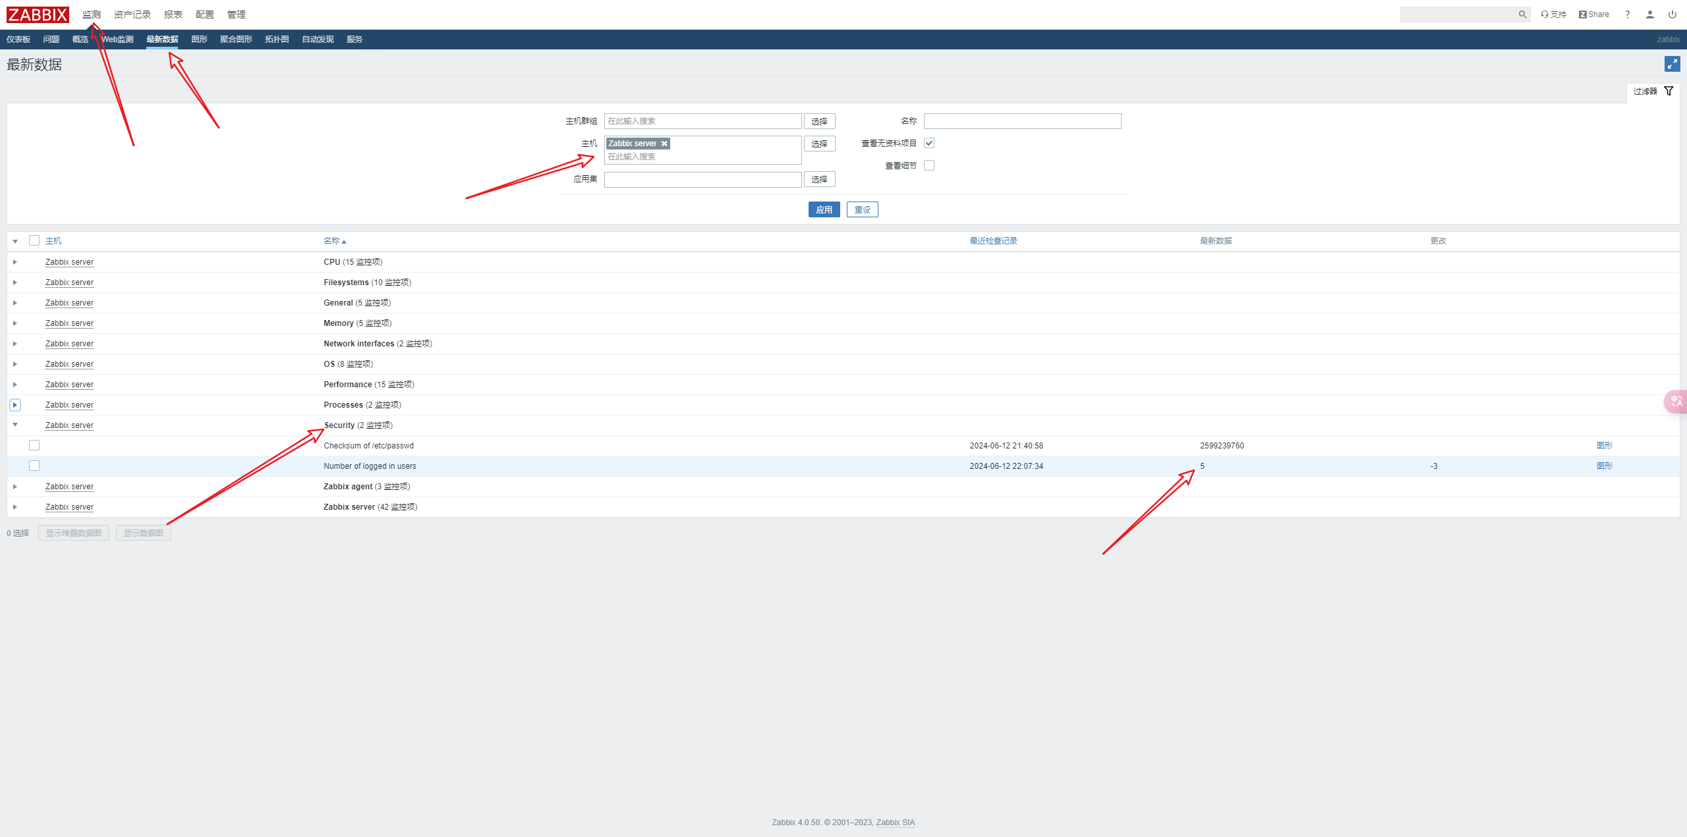
Task: Sort by 最近检查记录 column header
Action: click(x=993, y=241)
